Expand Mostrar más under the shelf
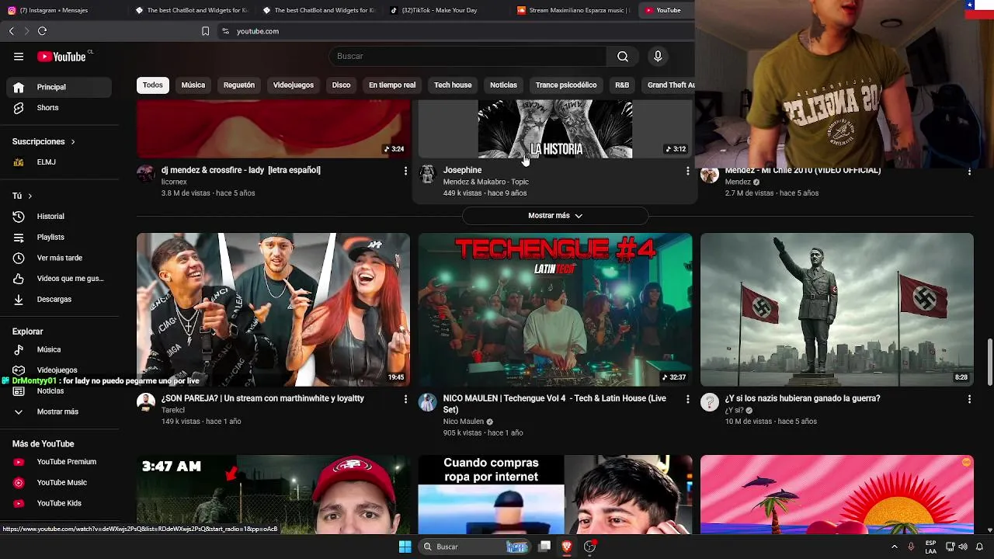This screenshot has height=559, width=994. 555,216
